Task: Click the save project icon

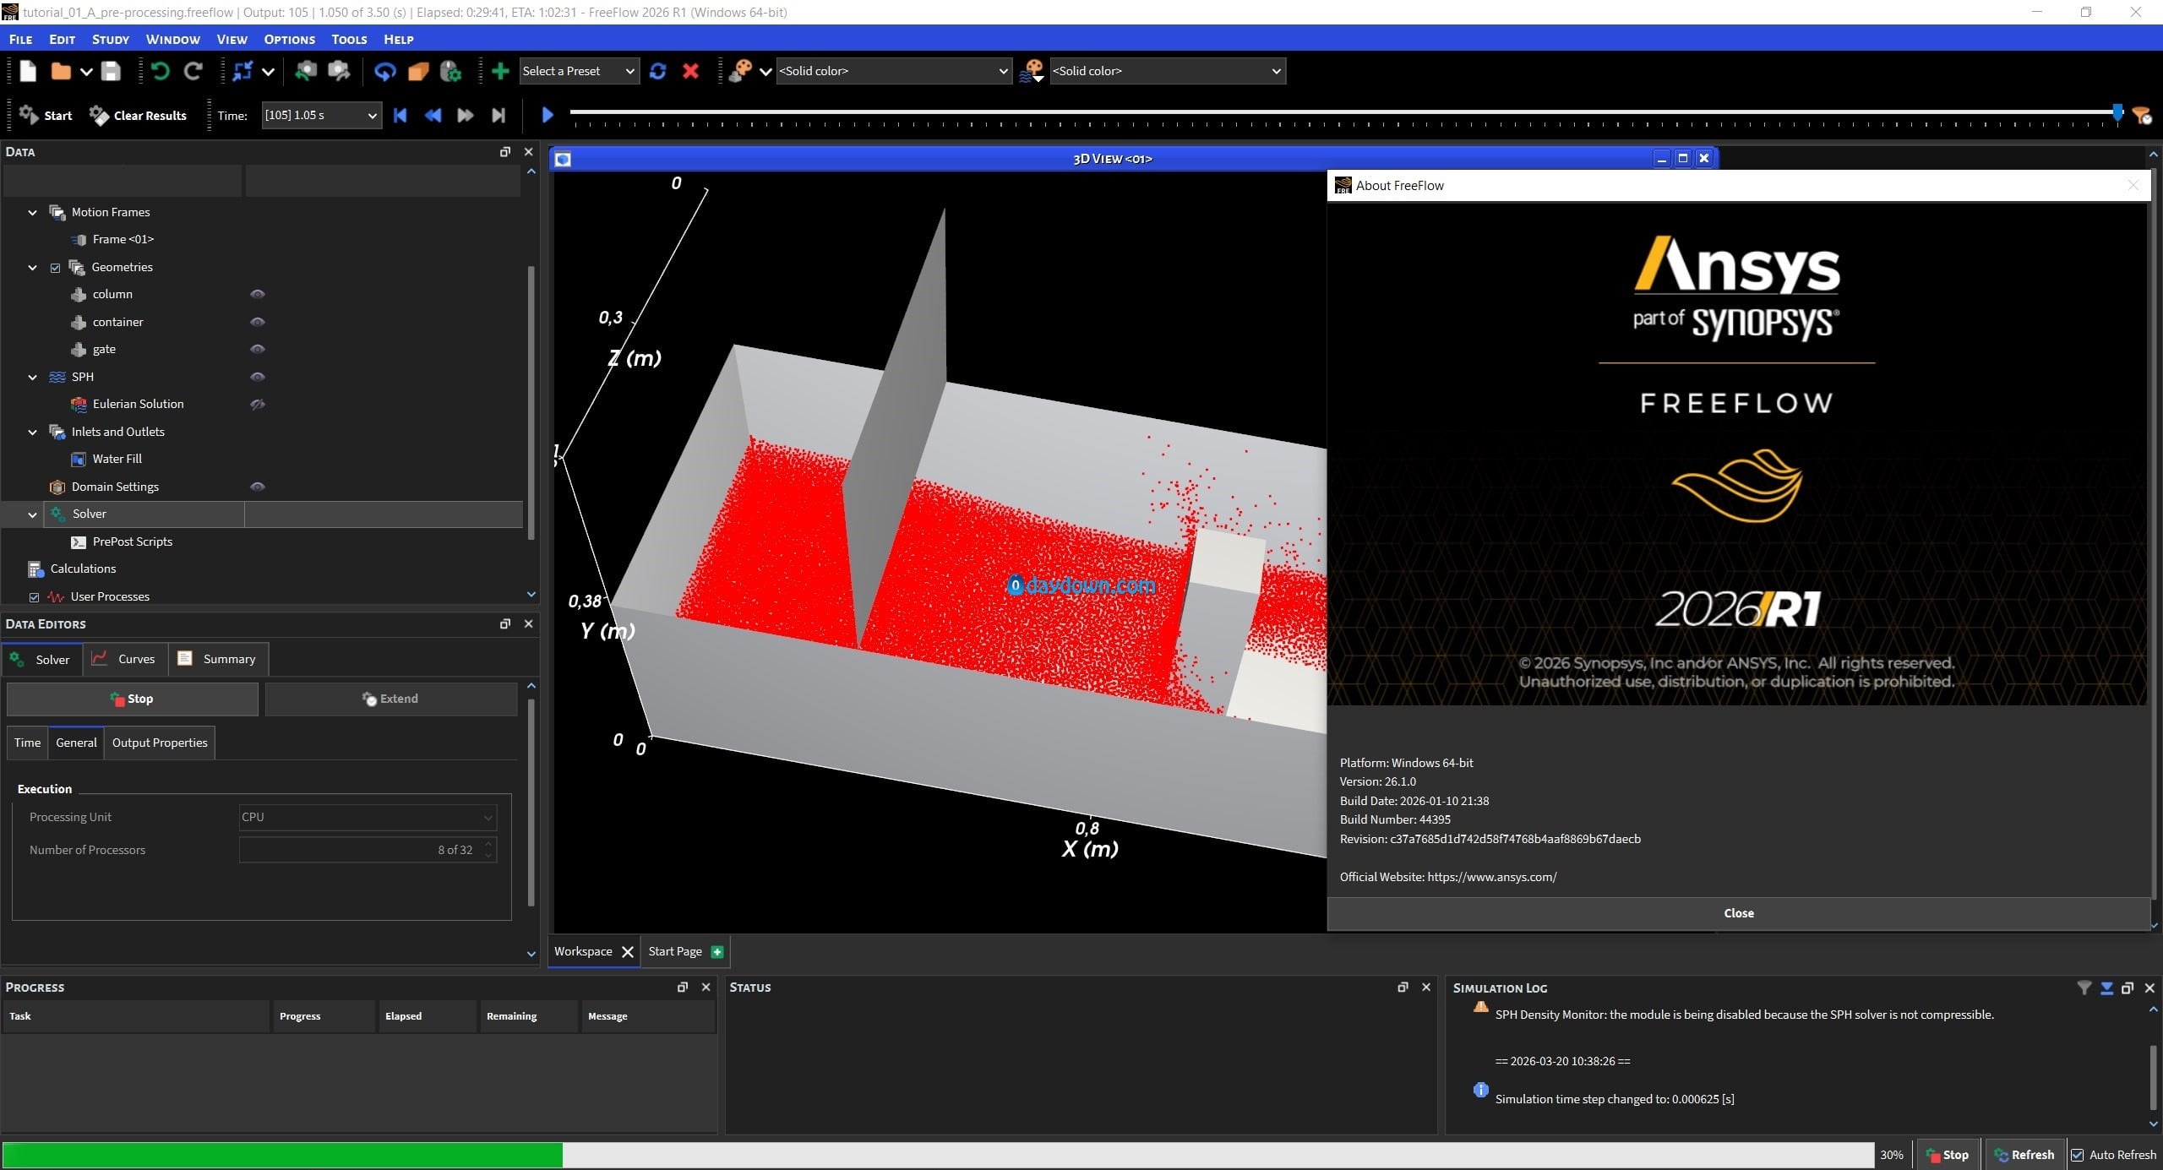Action: pyautogui.click(x=111, y=71)
